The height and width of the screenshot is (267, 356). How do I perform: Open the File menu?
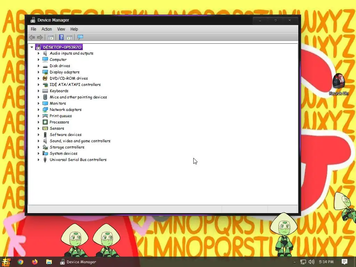pos(34,29)
